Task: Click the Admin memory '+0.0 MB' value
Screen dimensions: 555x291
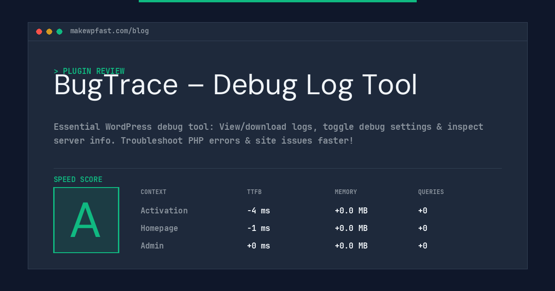Action: [x=351, y=246]
